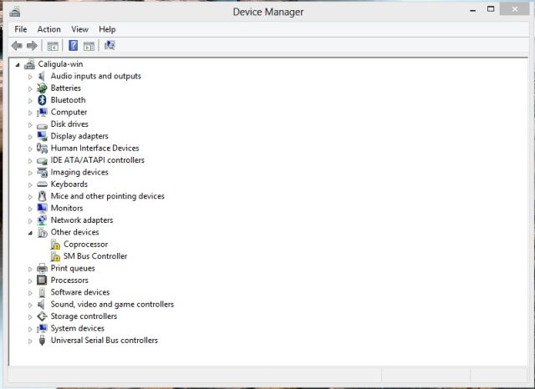Expand Audio inputs and outputs
Screen dimensions: 535x389
pos(30,77)
